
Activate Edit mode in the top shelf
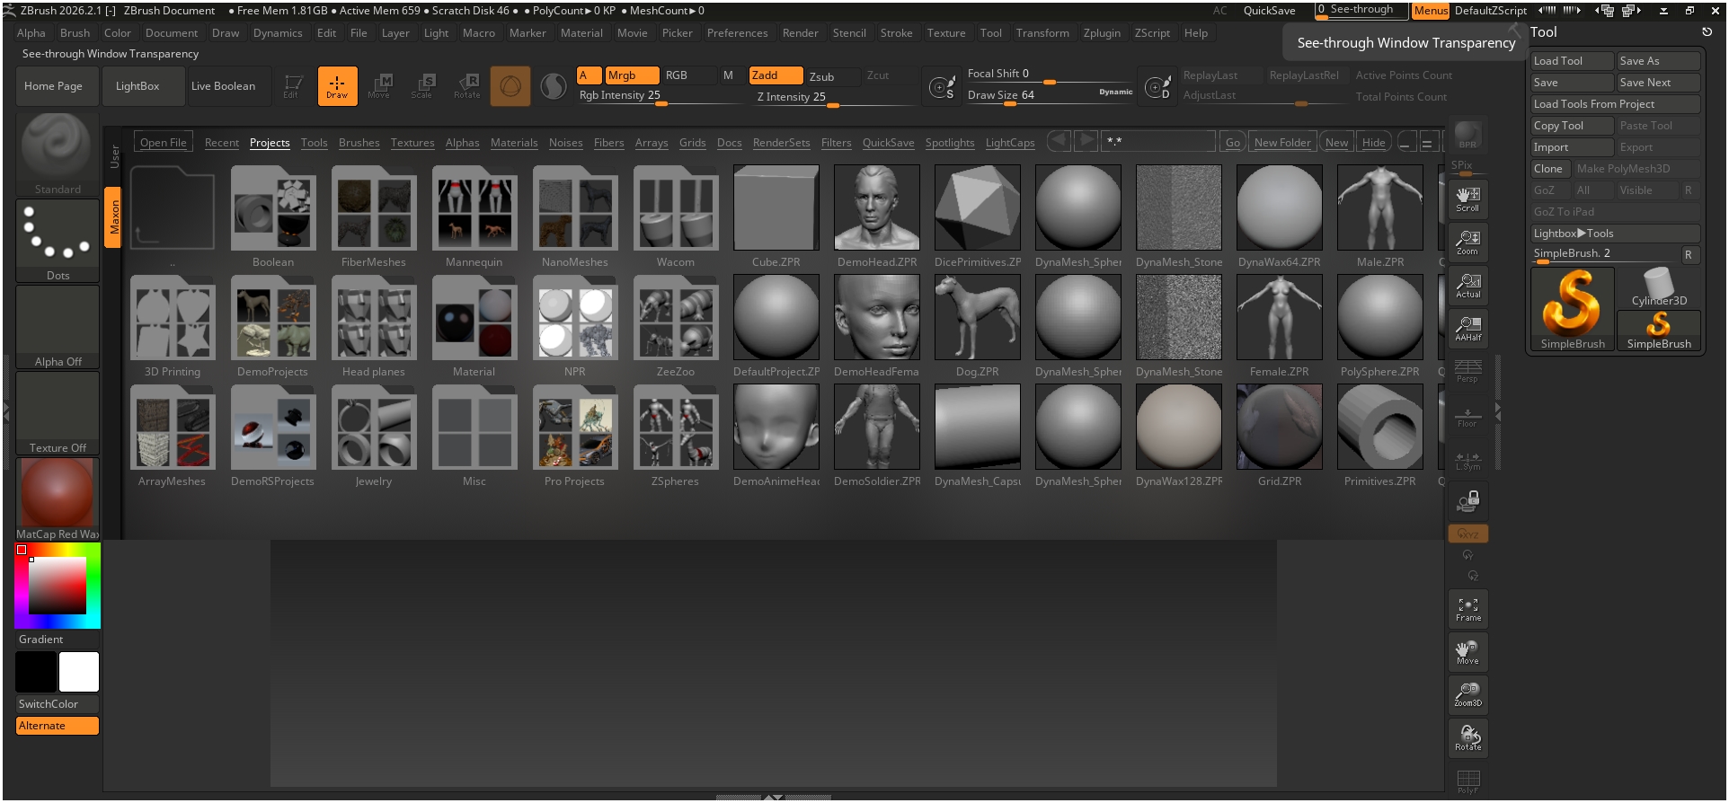click(293, 86)
